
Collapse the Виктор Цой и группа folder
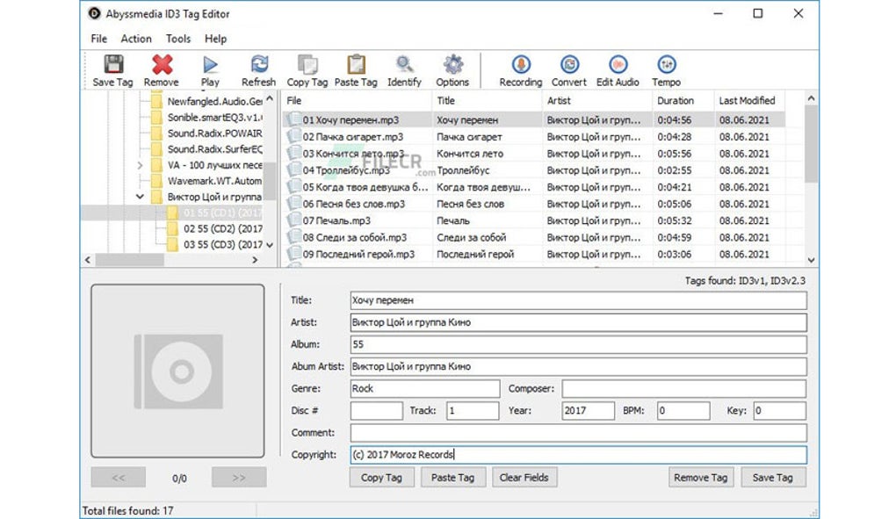(x=140, y=197)
